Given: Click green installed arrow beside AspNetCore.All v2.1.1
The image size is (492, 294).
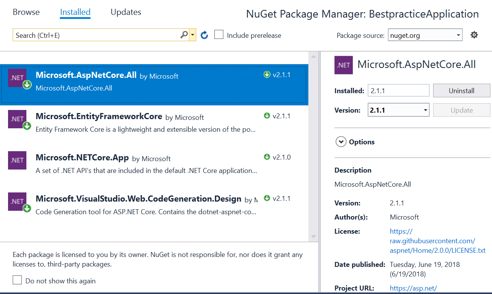Looking at the screenshot, I should [267, 74].
